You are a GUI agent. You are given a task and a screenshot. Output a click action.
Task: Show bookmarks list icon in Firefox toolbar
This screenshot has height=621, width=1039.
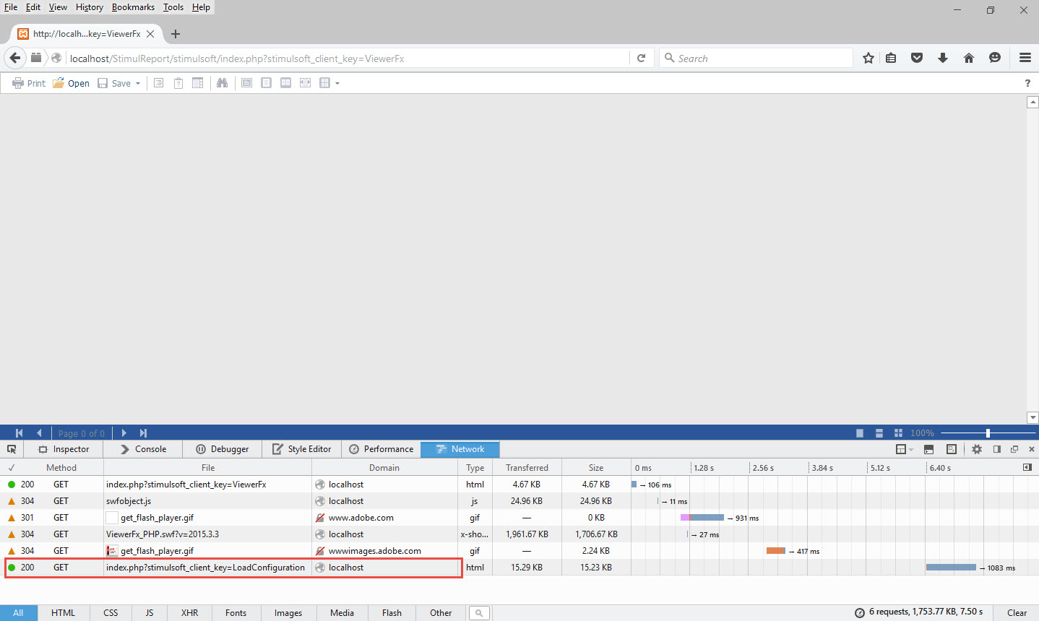[x=891, y=58]
